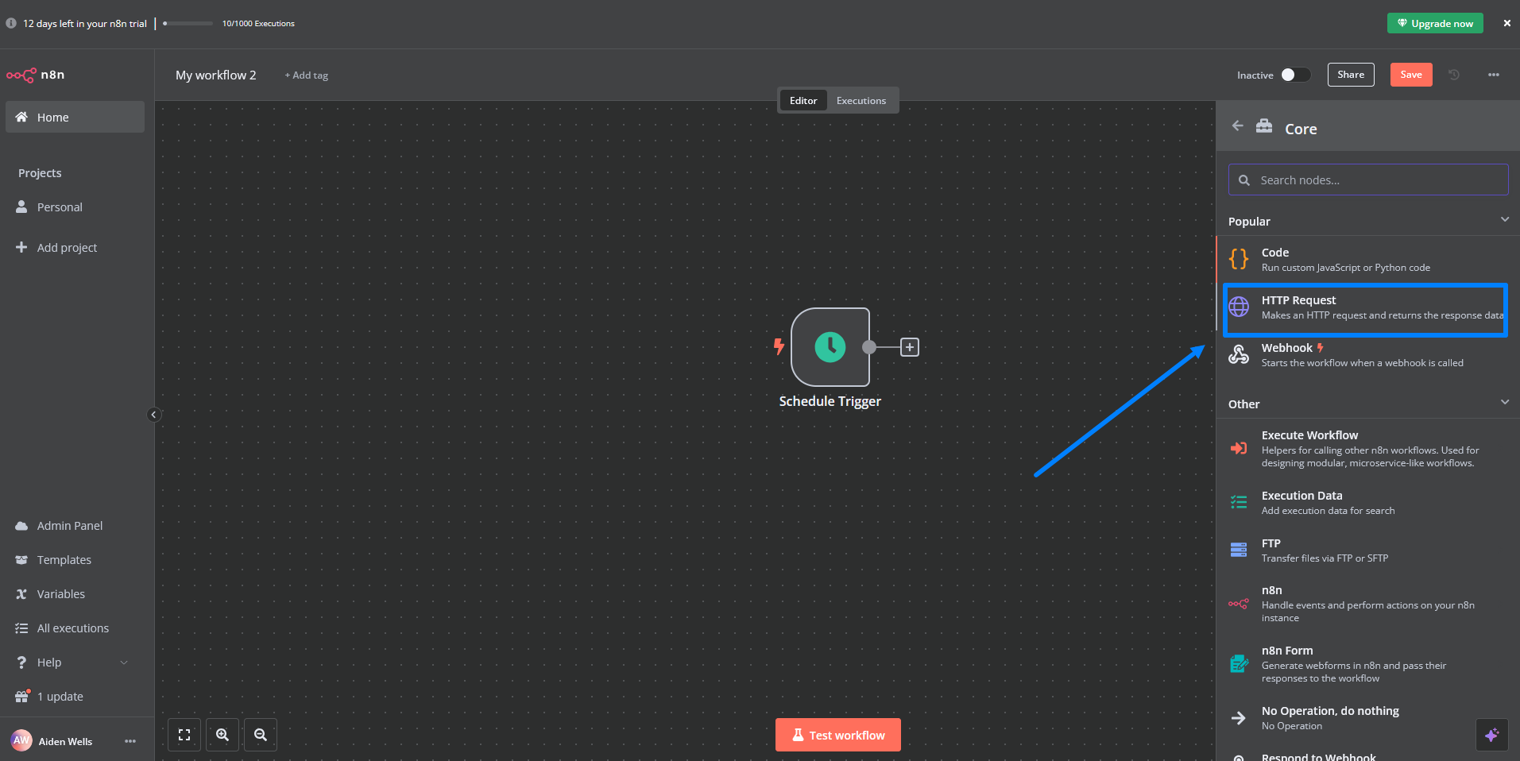Add the Execute Workflow node

pyautogui.click(x=1368, y=449)
